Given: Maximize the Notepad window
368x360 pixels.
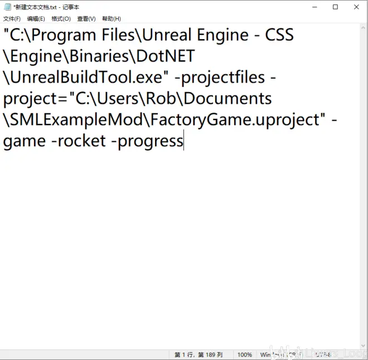Looking at the screenshot, I should [x=335, y=7].
